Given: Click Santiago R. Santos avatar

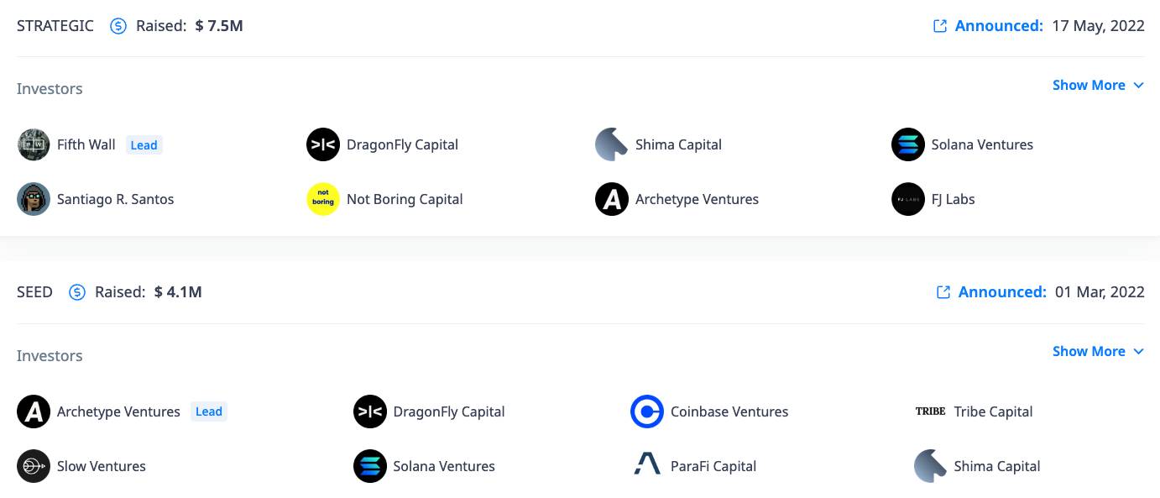Looking at the screenshot, I should click(34, 199).
